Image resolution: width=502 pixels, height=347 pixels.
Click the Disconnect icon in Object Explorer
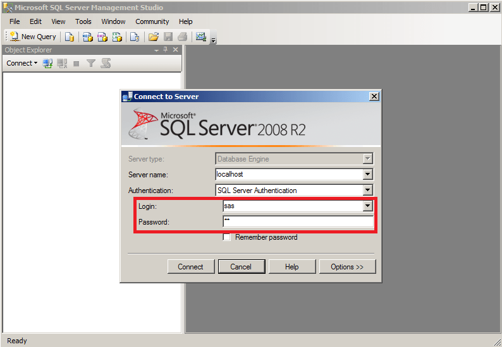[62, 63]
